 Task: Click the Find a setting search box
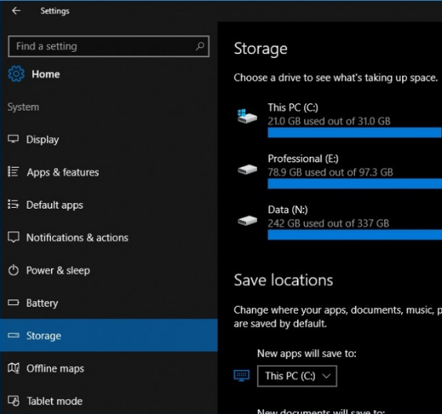pyautogui.click(x=109, y=46)
